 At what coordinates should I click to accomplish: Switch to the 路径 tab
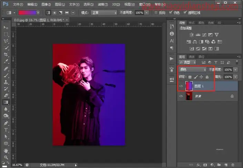201,57
